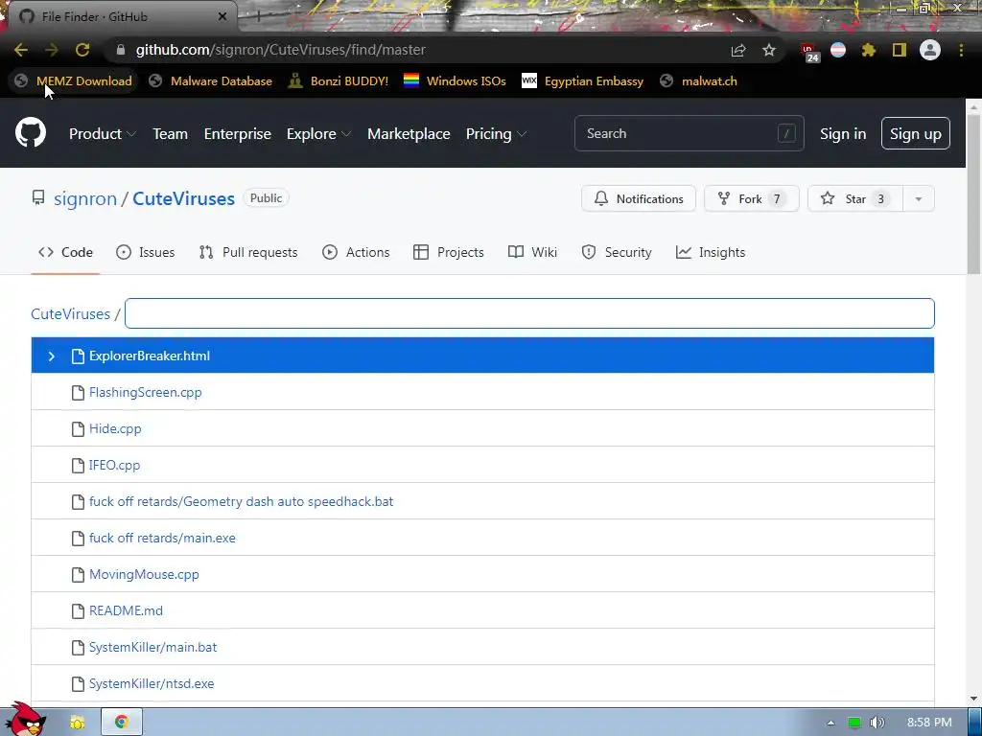
Task: Switch to the Issues tab
Action: (146, 252)
